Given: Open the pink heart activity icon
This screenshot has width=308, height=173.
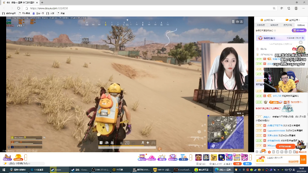Looking at the screenshot, I should [152, 157].
